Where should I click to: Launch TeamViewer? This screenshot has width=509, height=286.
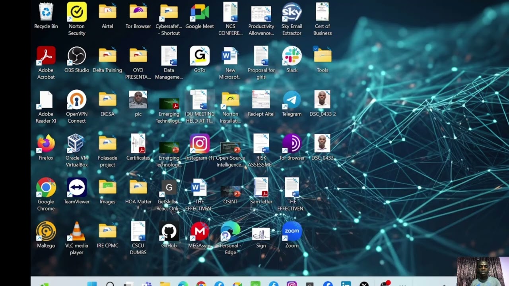tap(77, 187)
